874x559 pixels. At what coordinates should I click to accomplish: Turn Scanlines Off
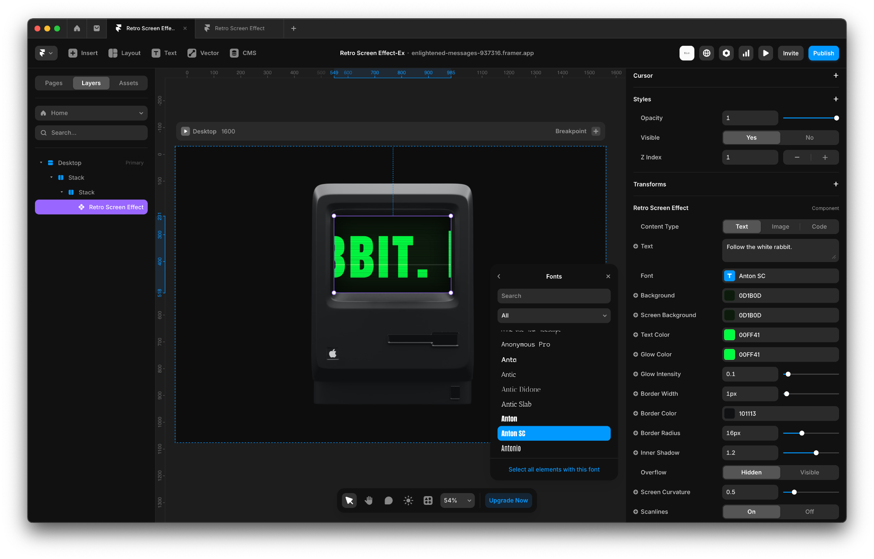tap(809, 512)
